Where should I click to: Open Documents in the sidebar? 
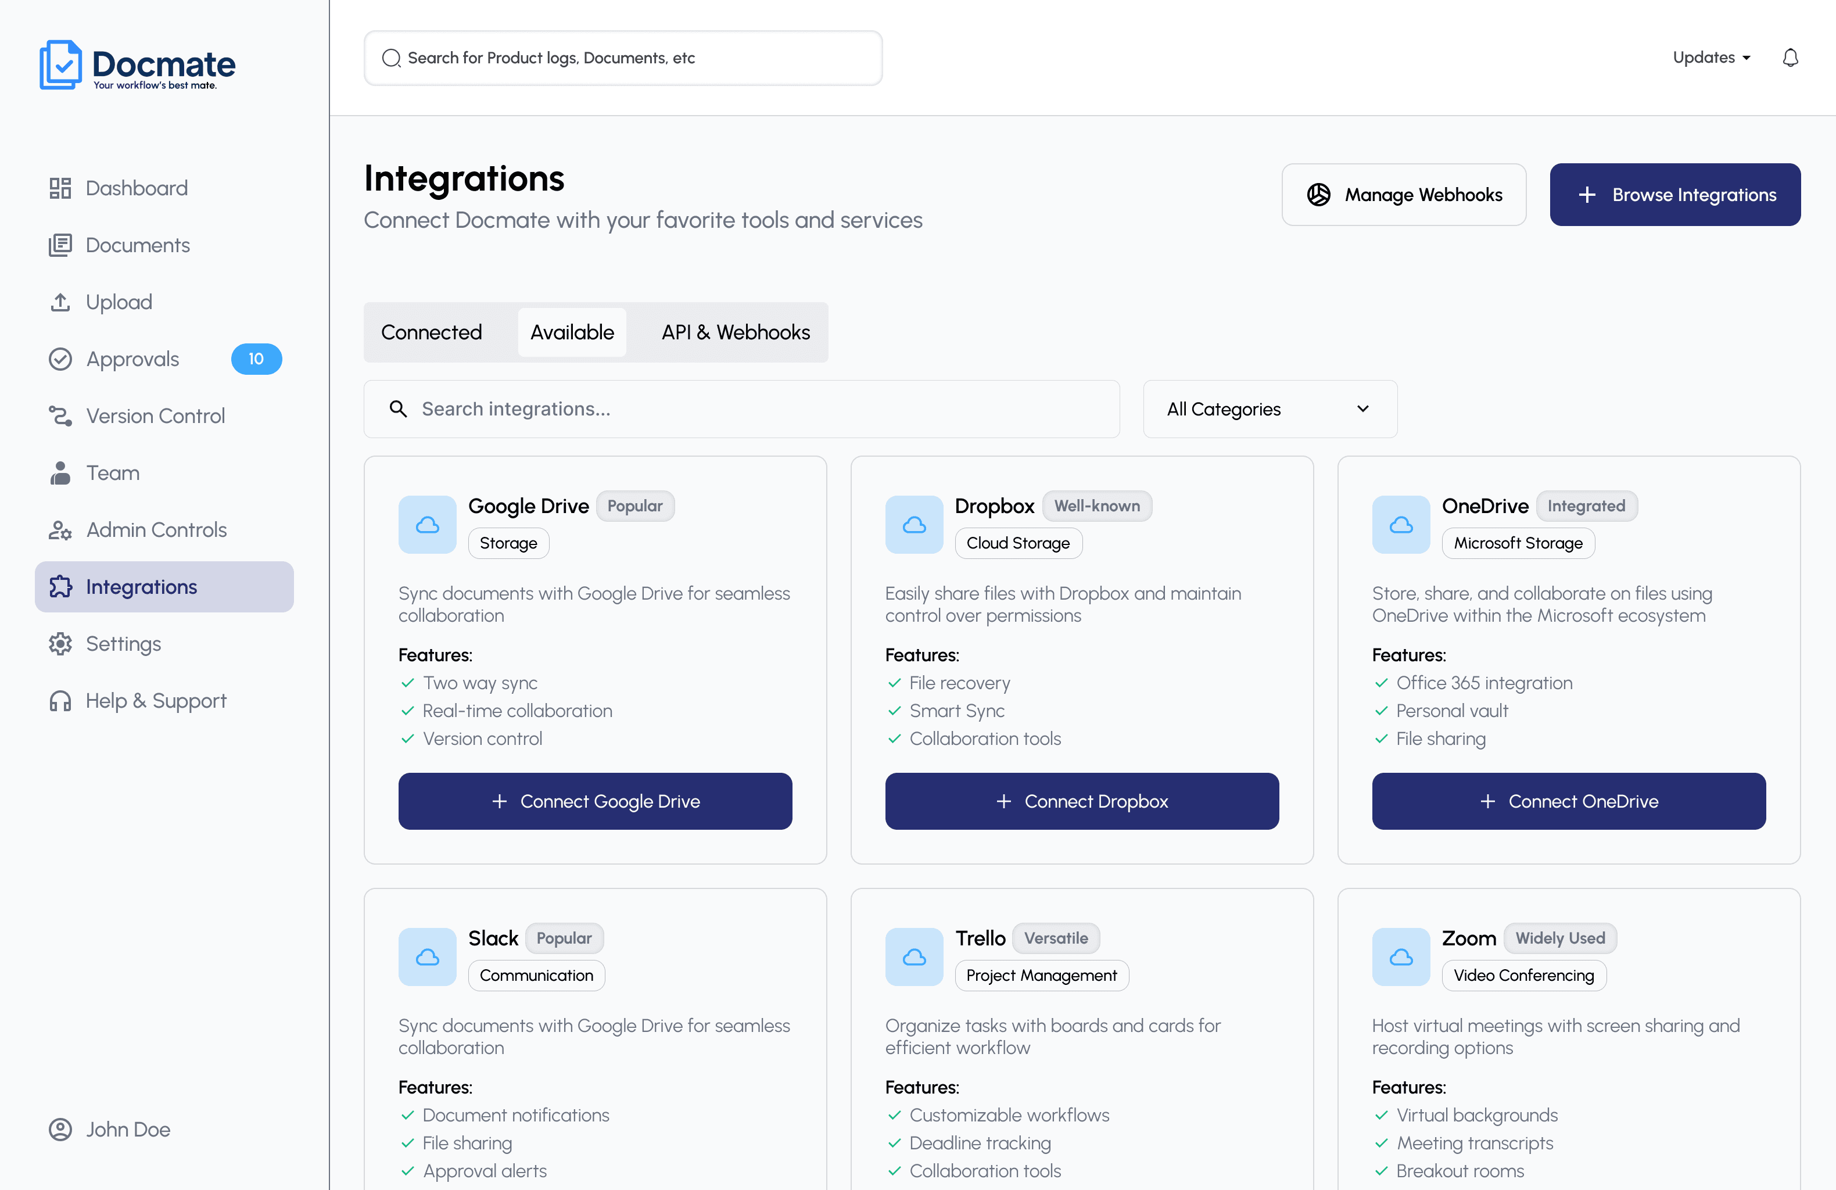click(x=164, y=245)
